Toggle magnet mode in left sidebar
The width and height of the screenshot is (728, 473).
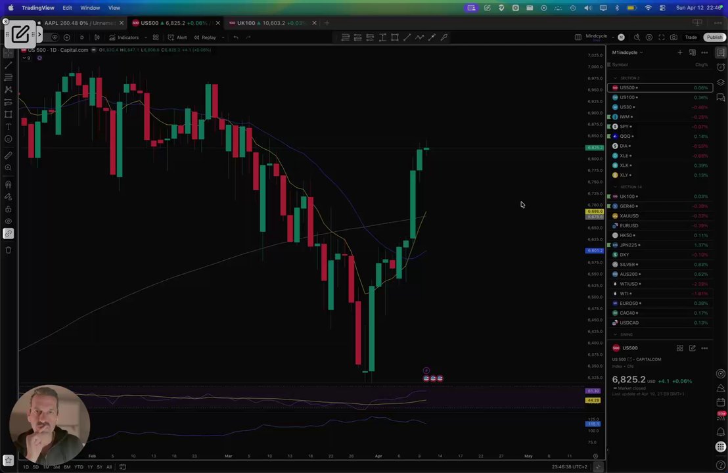(x=9, y=185)
